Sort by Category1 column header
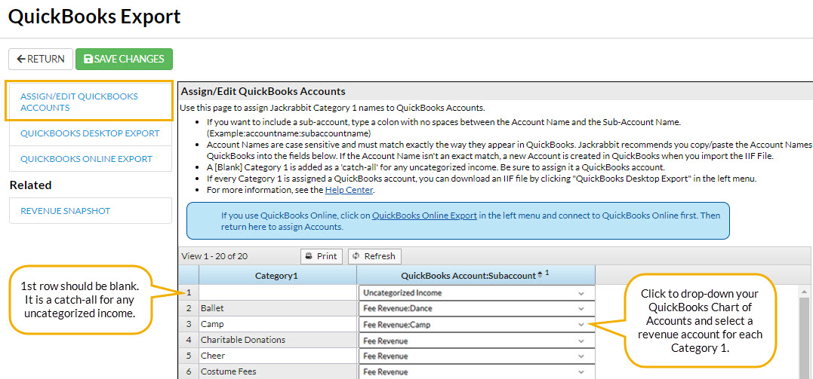The width and height of the screenshot is (813, 379). click(x=277, y=276)
